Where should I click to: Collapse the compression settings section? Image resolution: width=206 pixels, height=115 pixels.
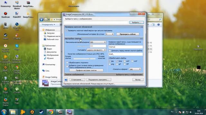coord(141,39)
